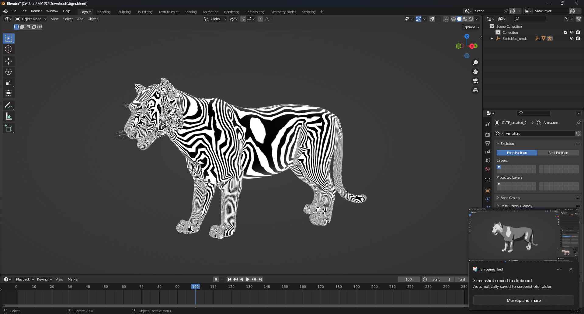Toggle proportional editing icon
This screenshot has width=584, height=314.
(x=260, y=19)
